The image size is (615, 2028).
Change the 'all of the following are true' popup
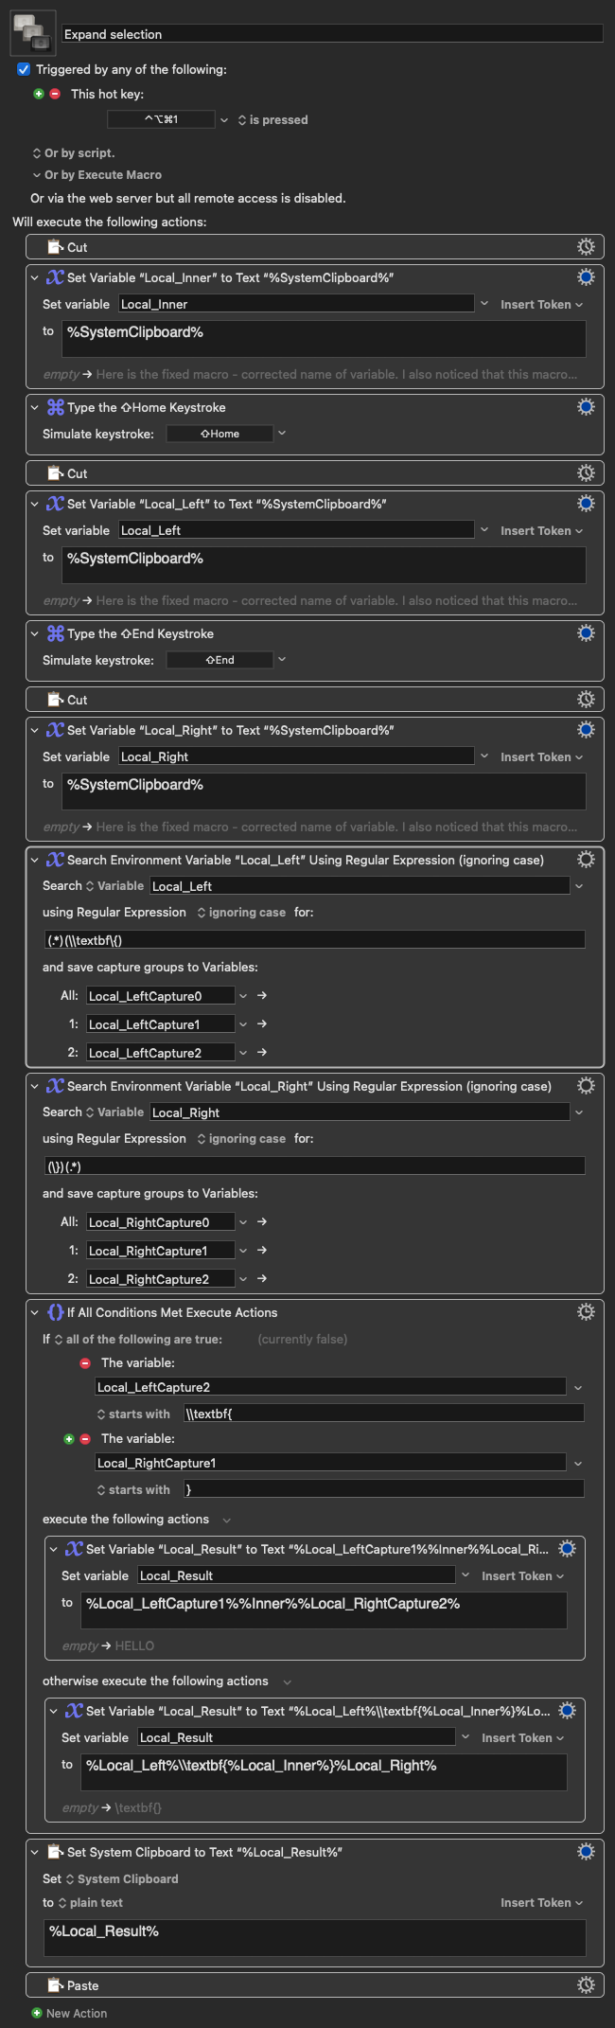pyautogui.click(x=138, y=1339)
